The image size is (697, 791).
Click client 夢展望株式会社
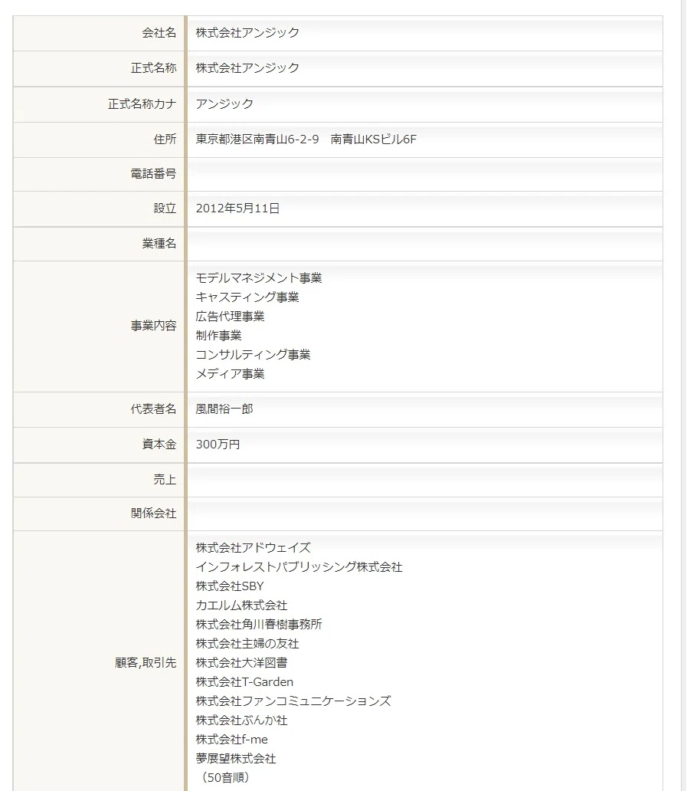point(236,759)
